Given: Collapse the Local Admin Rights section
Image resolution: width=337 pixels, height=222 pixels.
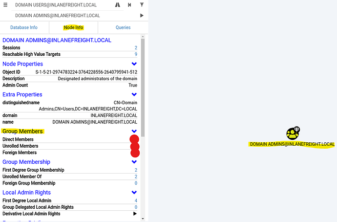Looking at the screenshot, I should coord(134,192).
